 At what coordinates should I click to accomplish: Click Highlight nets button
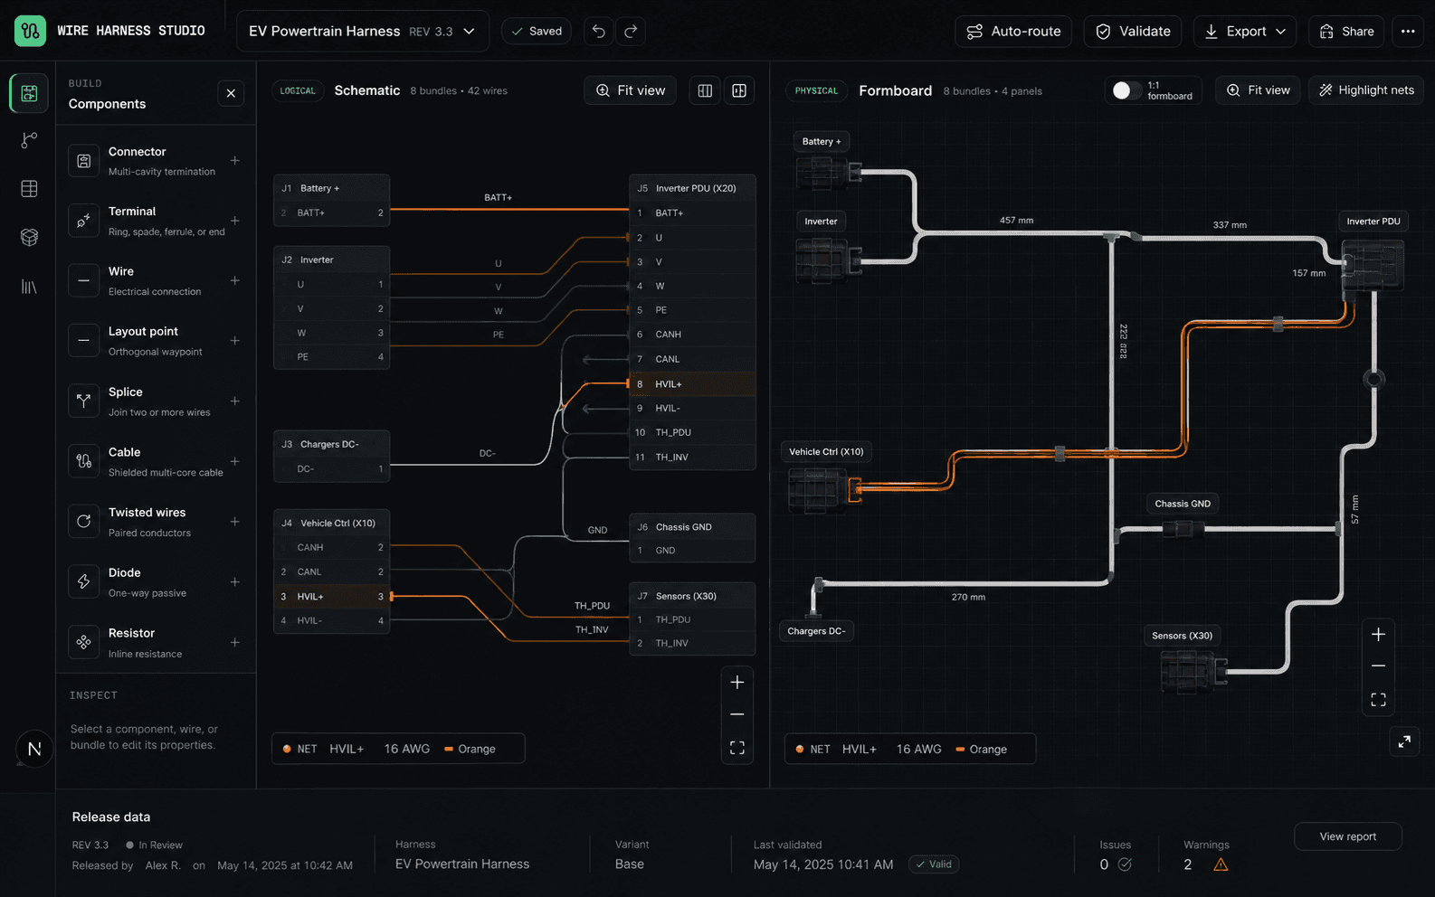1366,90
